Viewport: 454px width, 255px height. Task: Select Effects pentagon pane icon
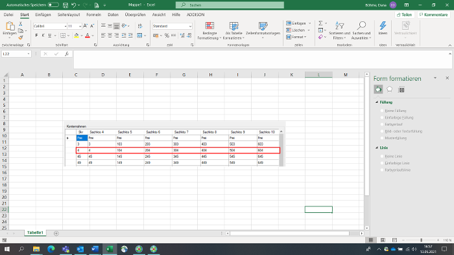click(389, 89)
